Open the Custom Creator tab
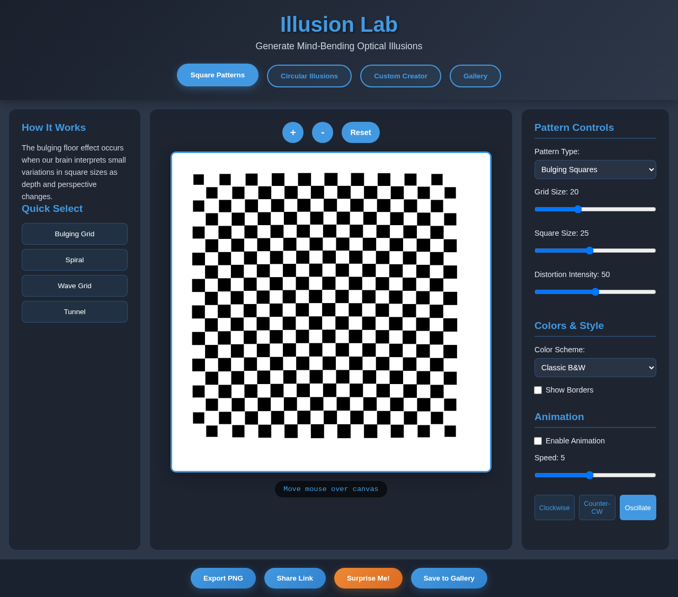 point(400,76)
